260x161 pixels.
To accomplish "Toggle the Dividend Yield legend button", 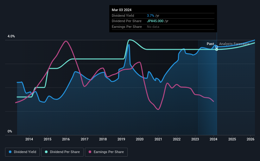I will pos(22,152).
